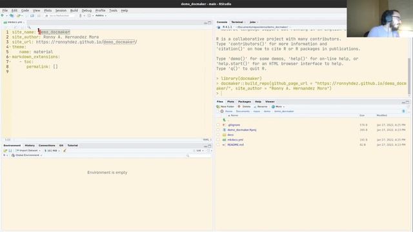Open the 161 MiB memory usage dropdown
Viewport: 413px width, 232px height.
pyautogui.click(x=52, y=151)
